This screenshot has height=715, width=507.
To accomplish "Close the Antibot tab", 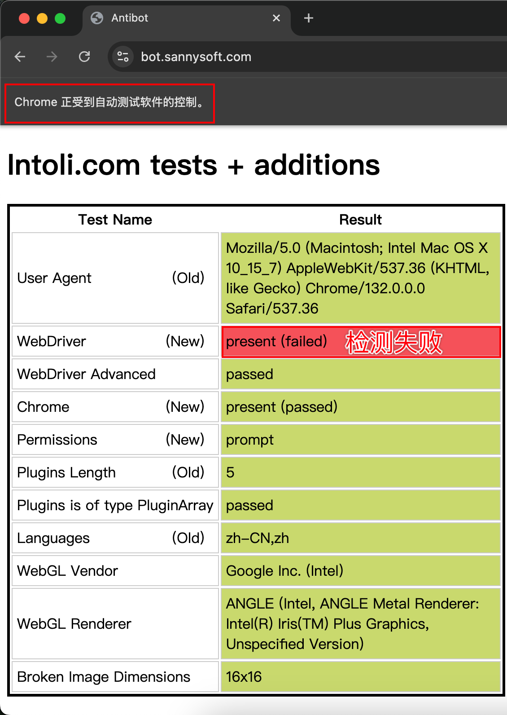I will point(276,18).
